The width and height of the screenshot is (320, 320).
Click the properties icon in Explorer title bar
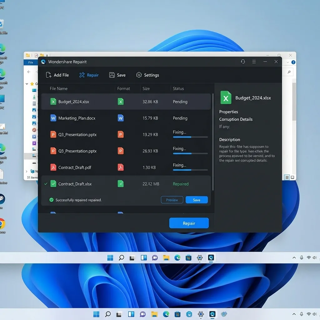[36, 55]
